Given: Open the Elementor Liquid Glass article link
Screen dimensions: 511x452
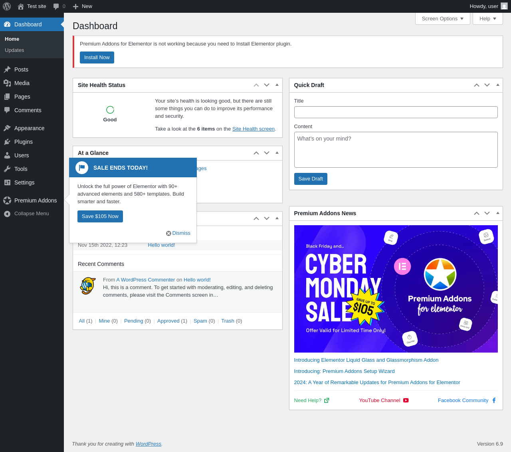Looking at the screenshot, I should [366, 360].
